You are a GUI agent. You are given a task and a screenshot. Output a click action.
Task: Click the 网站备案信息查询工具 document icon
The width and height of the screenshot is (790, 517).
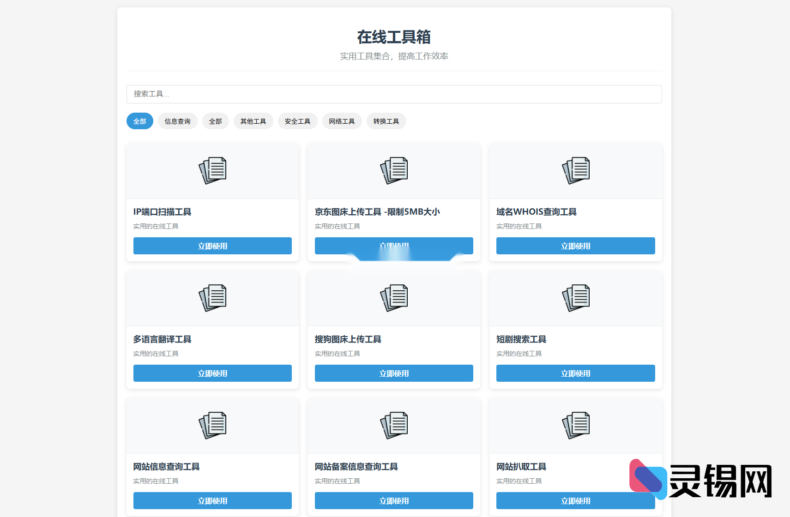[x=393, y=425]
